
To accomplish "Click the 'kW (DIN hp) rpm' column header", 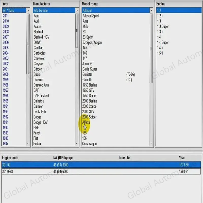I will (x=64, y=158).
